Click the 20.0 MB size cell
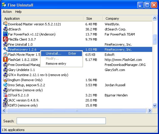 pyautogui.click(x=91, y=100)
